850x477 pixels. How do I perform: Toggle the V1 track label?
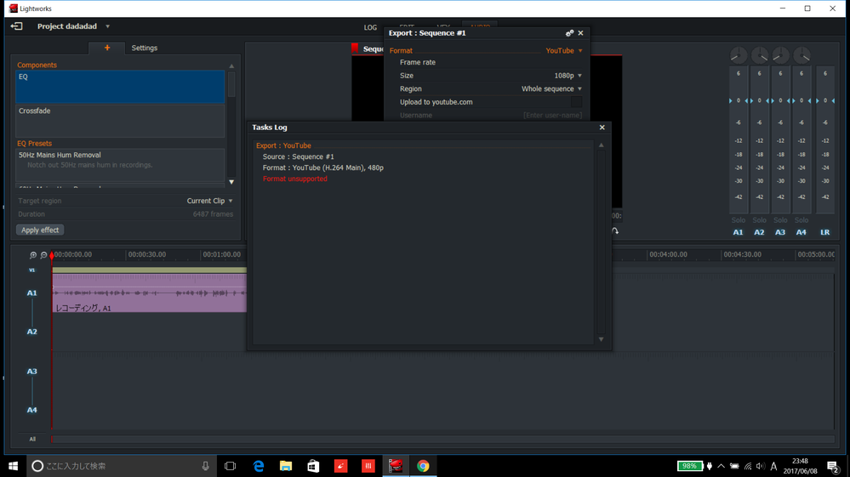pos(32,270)
